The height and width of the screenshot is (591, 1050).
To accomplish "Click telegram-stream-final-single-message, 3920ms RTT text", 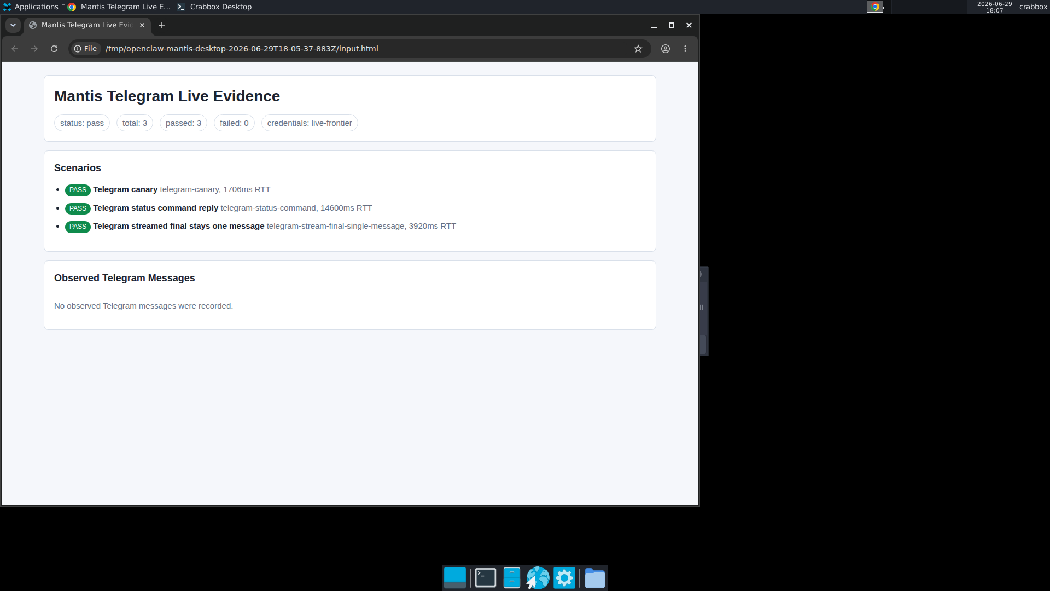I will [361, 226].
